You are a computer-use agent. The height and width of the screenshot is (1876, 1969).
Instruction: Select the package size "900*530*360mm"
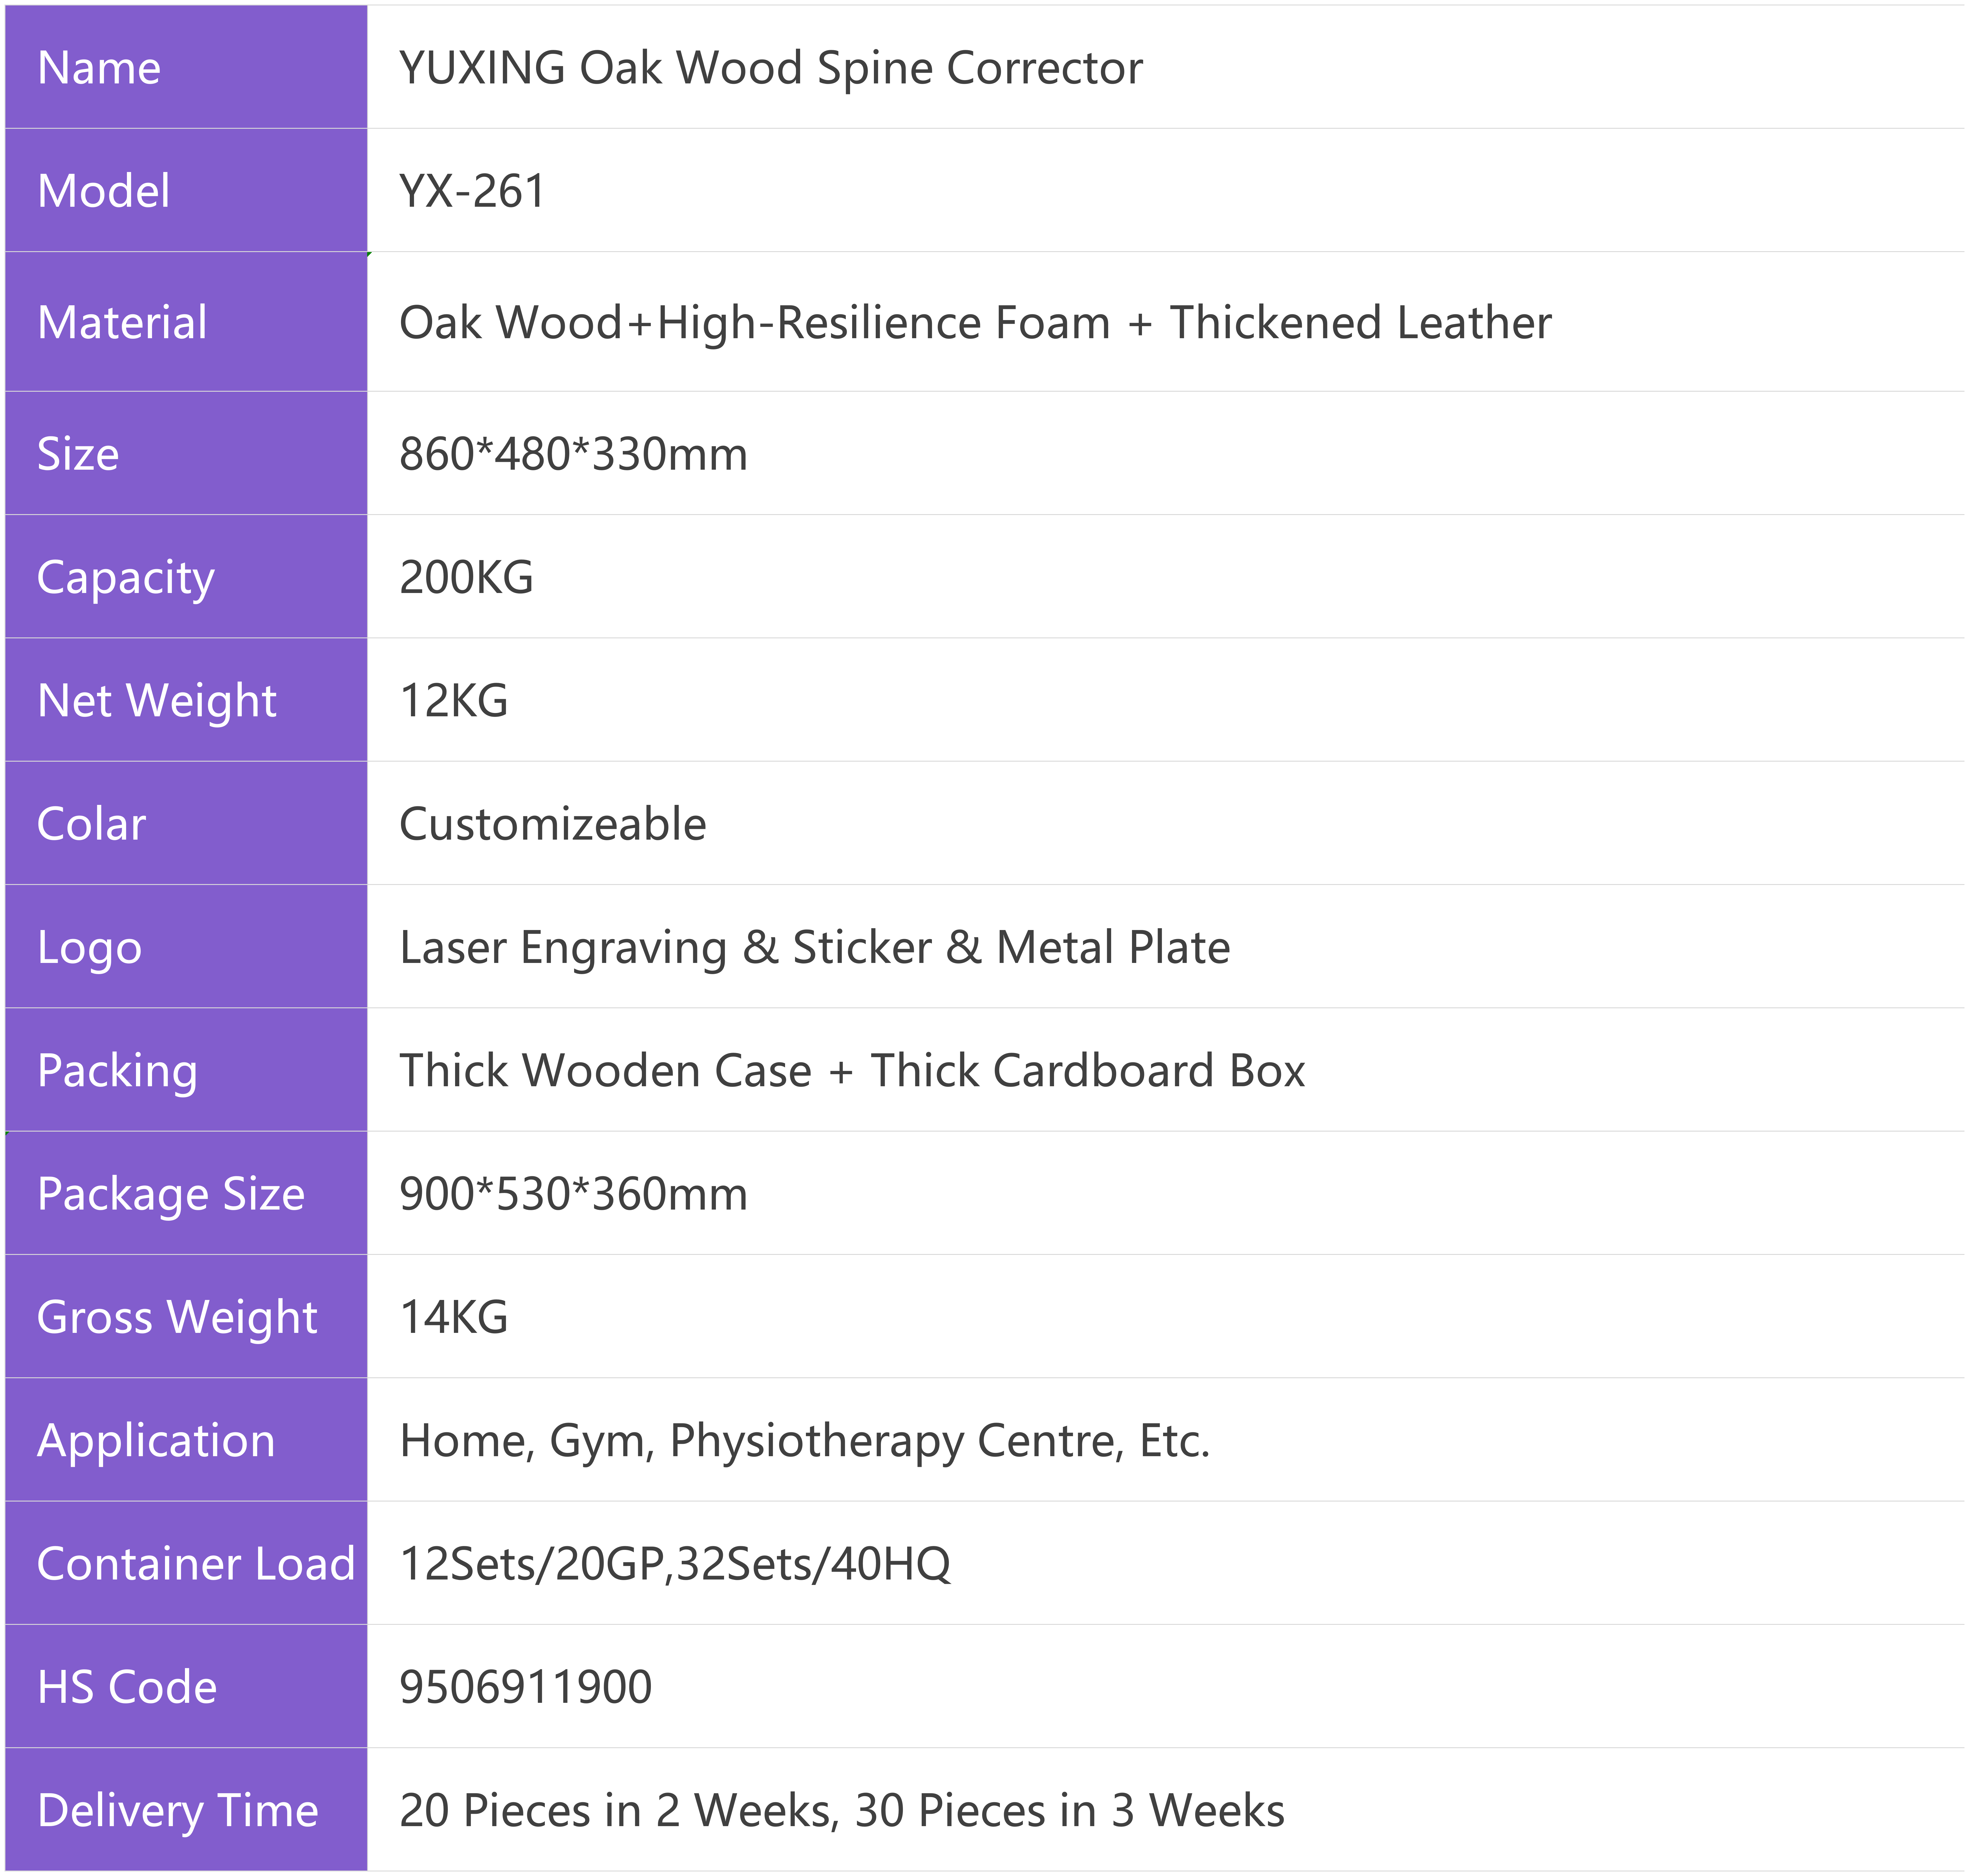coord(573,1194)
